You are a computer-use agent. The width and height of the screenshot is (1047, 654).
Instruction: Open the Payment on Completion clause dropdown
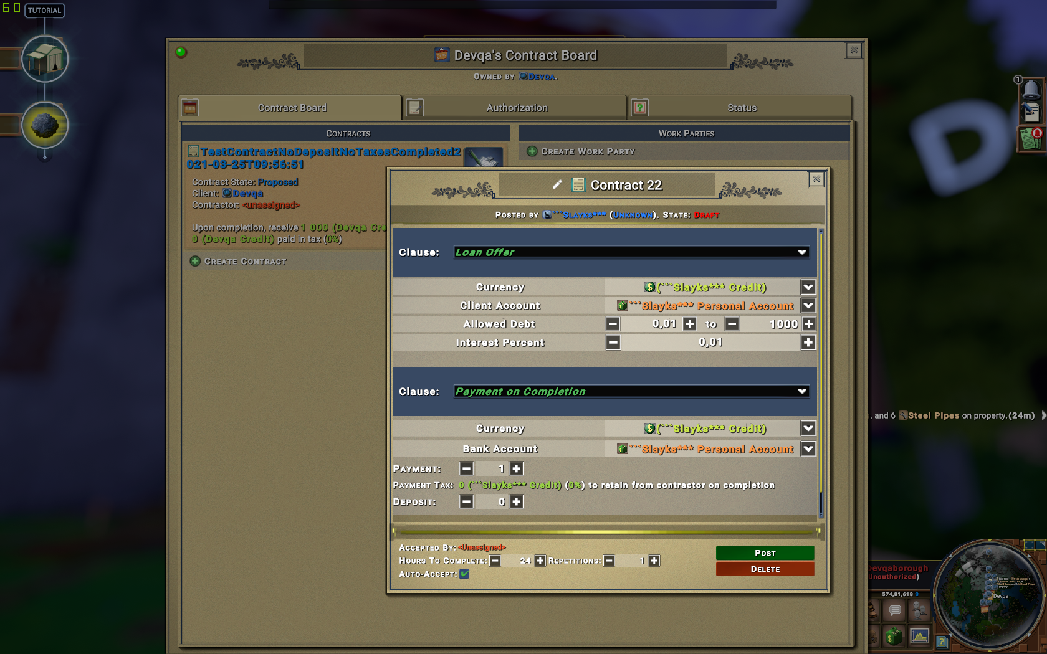(631, 391)
